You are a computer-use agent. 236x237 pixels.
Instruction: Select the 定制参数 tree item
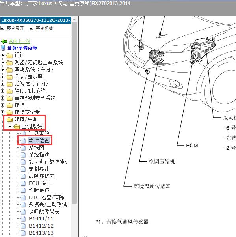coord(39,169)
